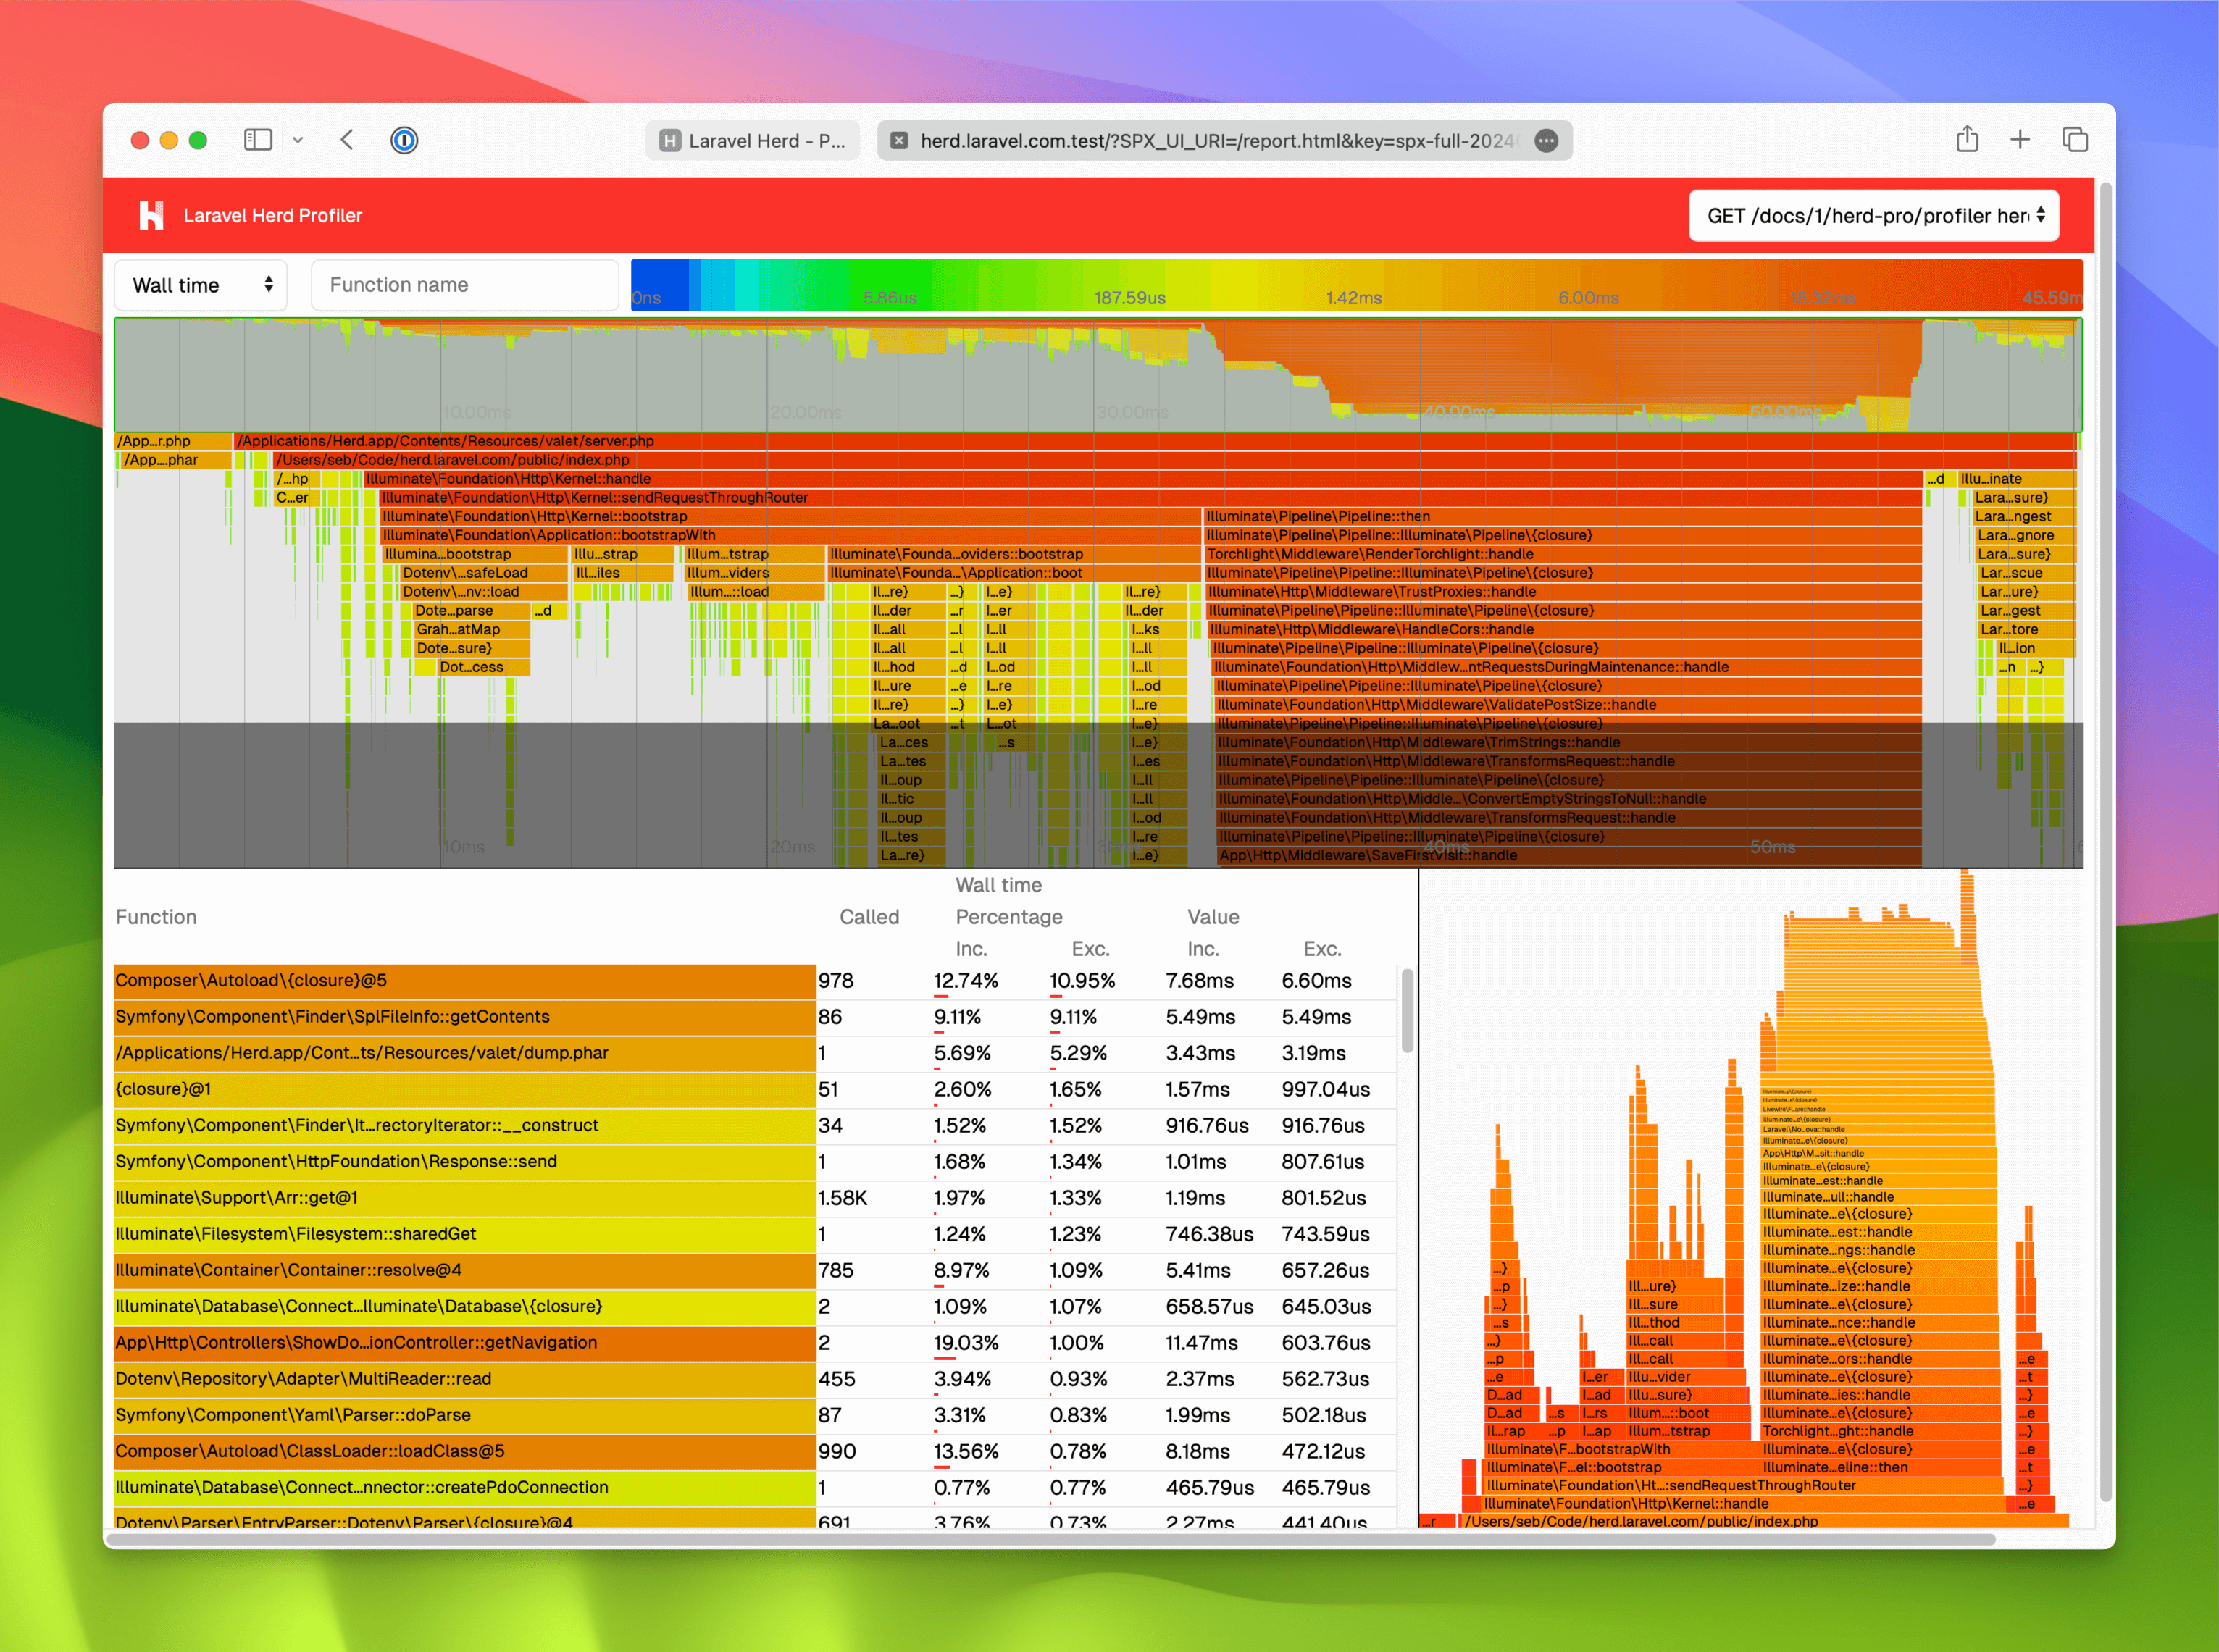Click the Laravel Herd logo in the profiler header
Viewport: 2219px width, 1652px height.
153,215
